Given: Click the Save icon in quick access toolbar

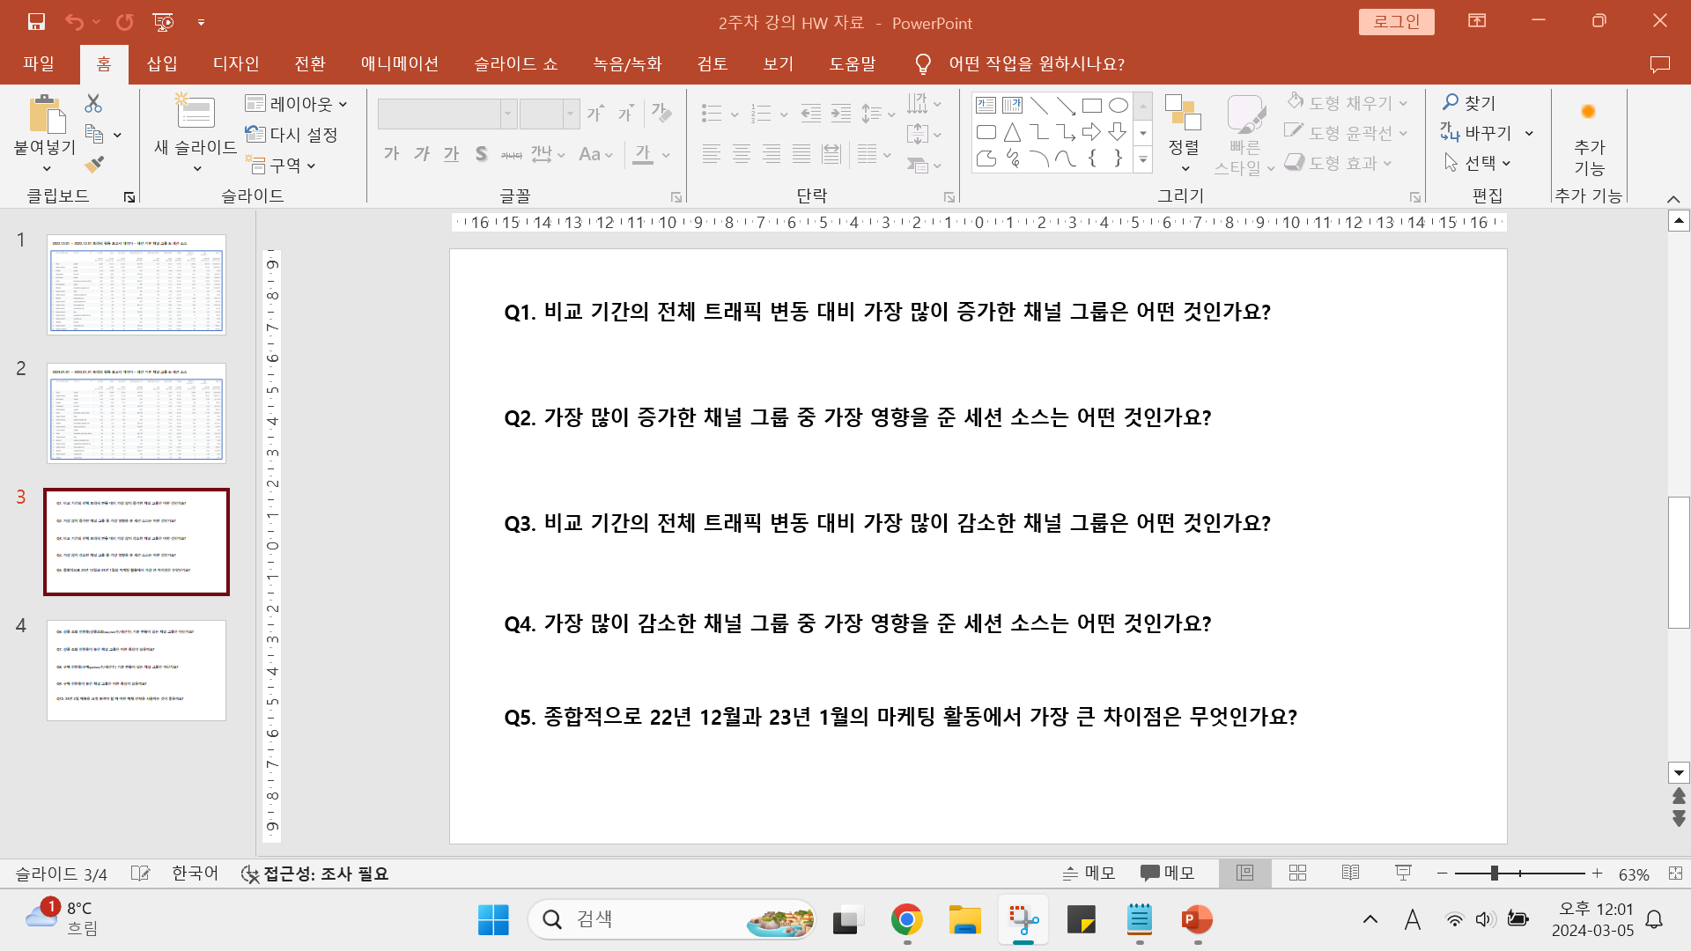Looking at the screenshot, I should coord(36,22).
